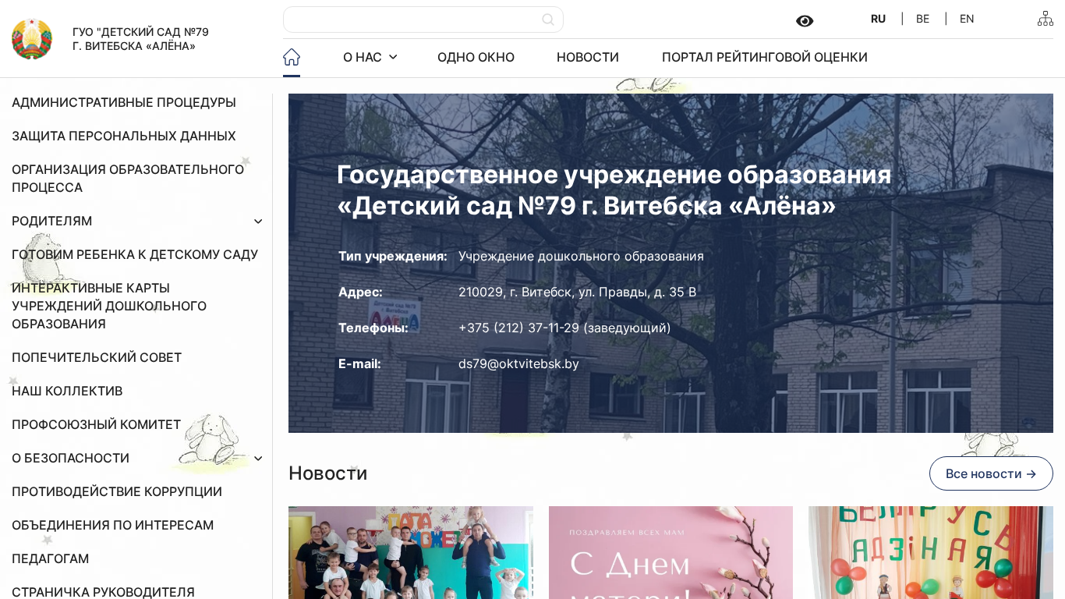Open АДМИНИСТРАТИВНЫЕ ПРОЦЕДУРЫ sidebar link
The width and height of the screenshot is (1065, 599).
coord(123,103)
